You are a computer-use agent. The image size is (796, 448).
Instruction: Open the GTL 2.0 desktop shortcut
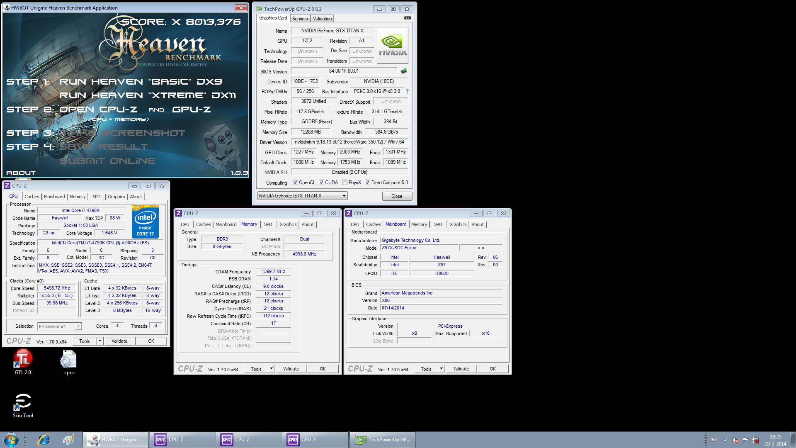23,362
